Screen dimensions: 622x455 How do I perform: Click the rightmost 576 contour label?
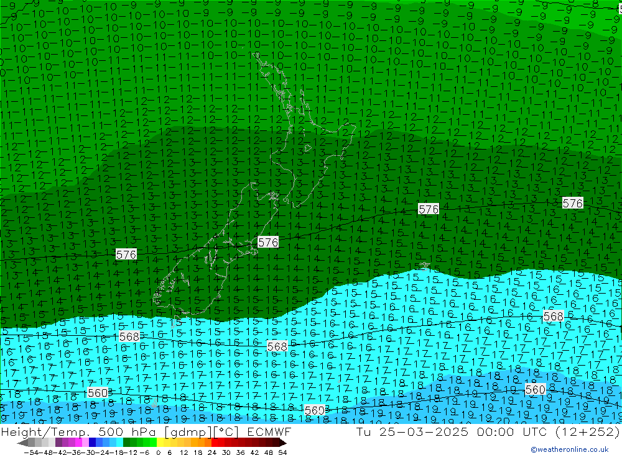tap(572, 203)
